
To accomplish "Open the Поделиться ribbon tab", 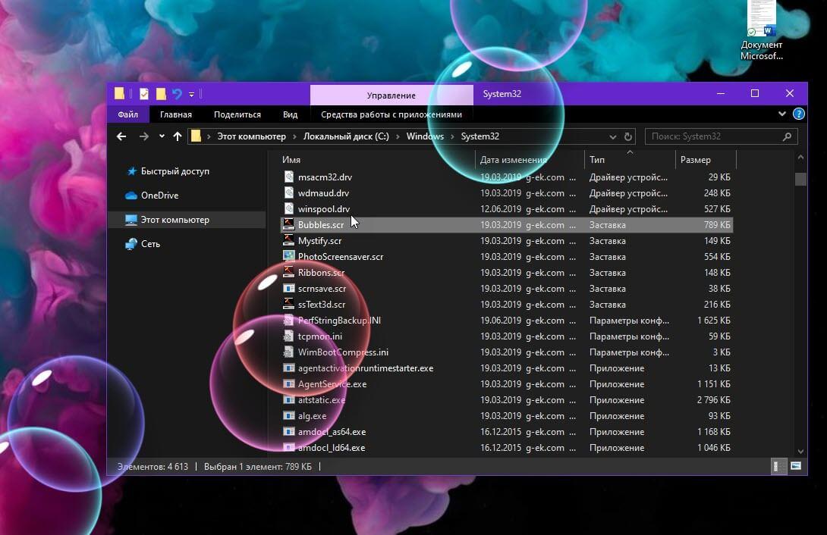I will pyautogui.click(x=237, y=114).
